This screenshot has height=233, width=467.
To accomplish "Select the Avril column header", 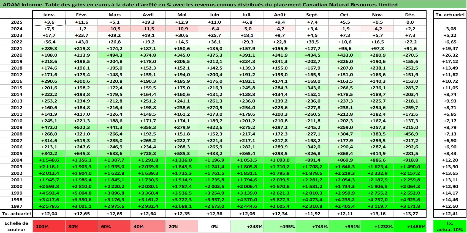I will pyautogui.click(x=148, y=15).
